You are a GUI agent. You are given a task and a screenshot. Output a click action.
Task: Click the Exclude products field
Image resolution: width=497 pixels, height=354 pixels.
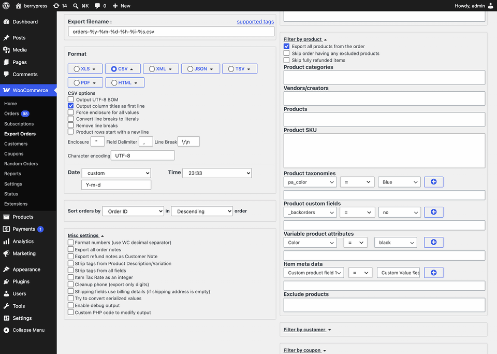tap(384, 305)
